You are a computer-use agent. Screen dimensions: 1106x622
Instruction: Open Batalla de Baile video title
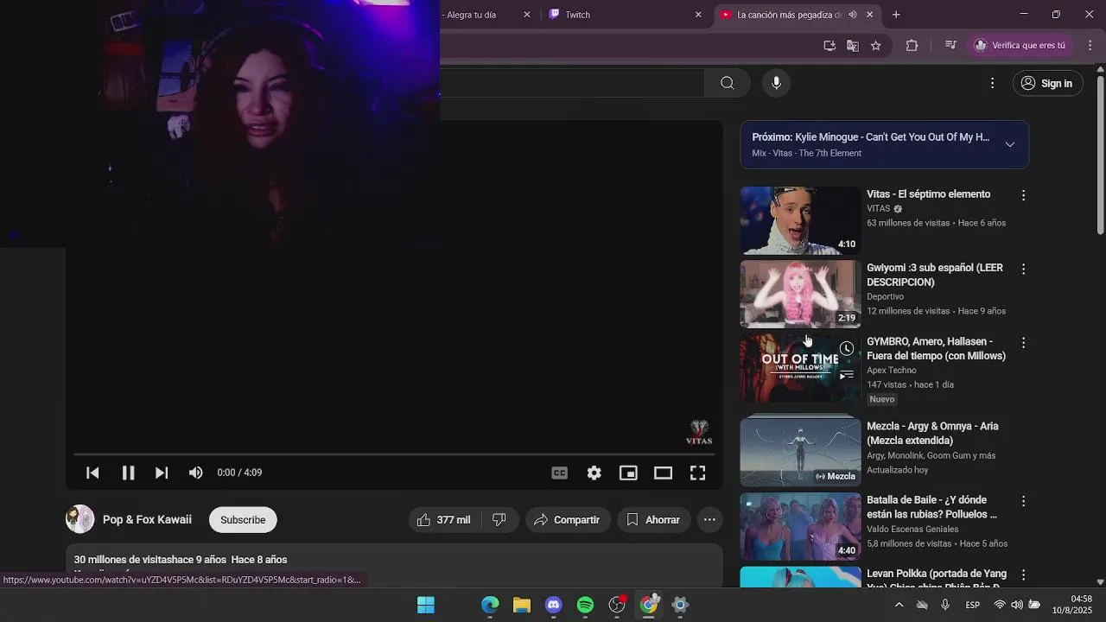point(931,507)
